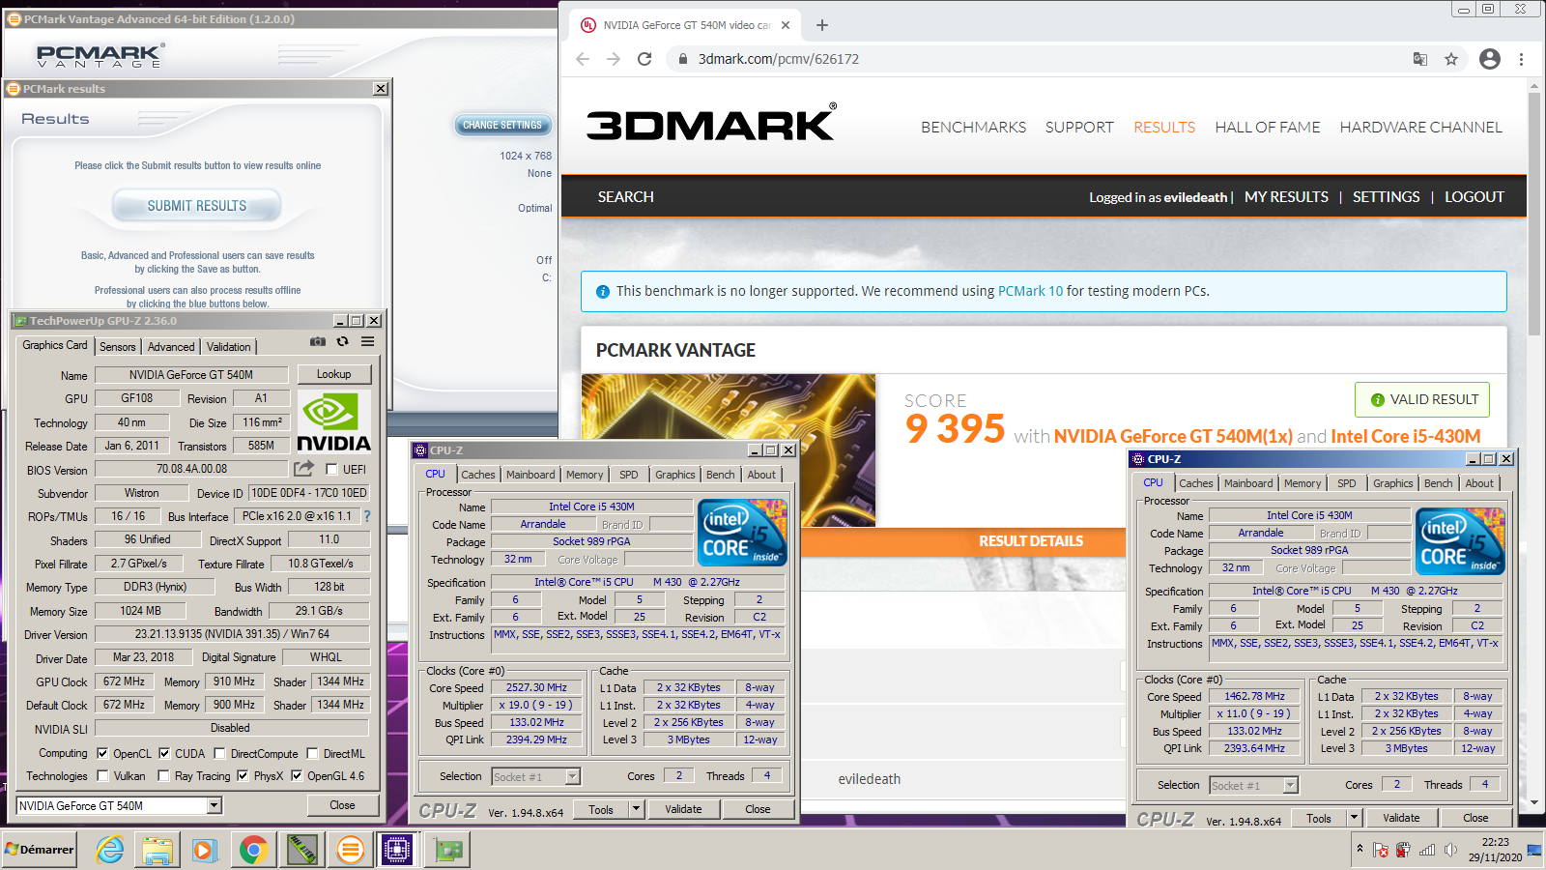Switch to Chrome via the taskbar icon
Screen dimensions: 1546x870
253,850
